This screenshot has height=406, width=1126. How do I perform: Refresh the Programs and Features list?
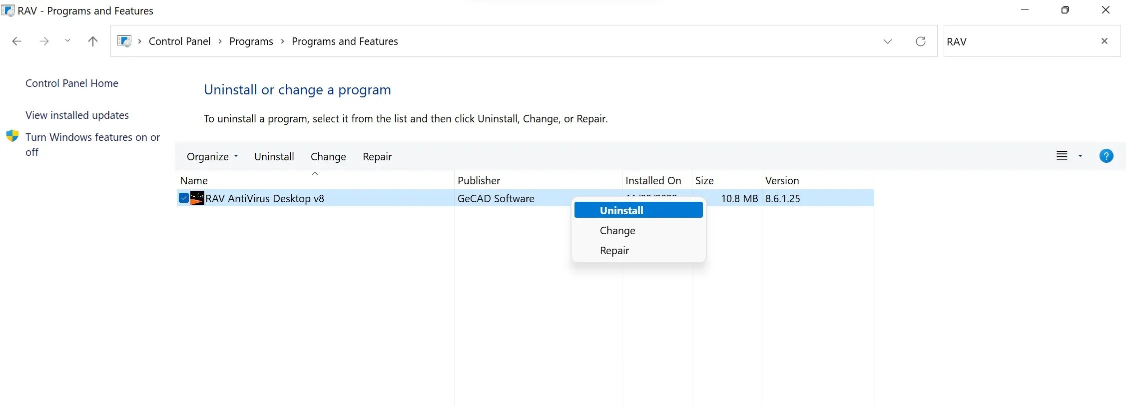click(x=921, y=41)
